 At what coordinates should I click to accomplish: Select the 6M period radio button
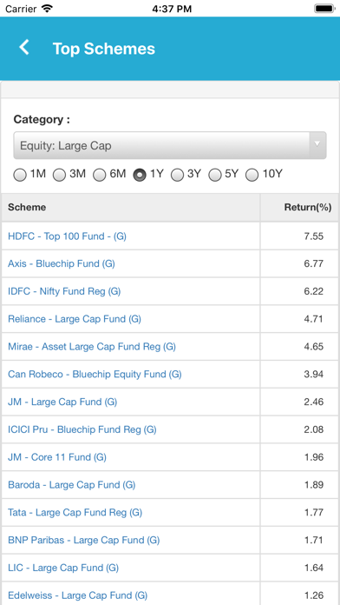100,176
